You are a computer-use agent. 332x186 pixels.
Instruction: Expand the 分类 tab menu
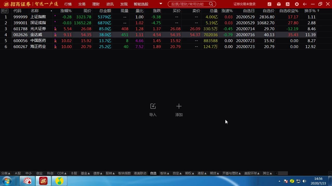click(x=6, y=173)
